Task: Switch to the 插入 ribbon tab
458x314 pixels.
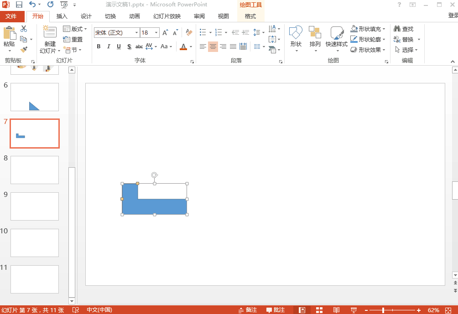Action: coord(62,16)
